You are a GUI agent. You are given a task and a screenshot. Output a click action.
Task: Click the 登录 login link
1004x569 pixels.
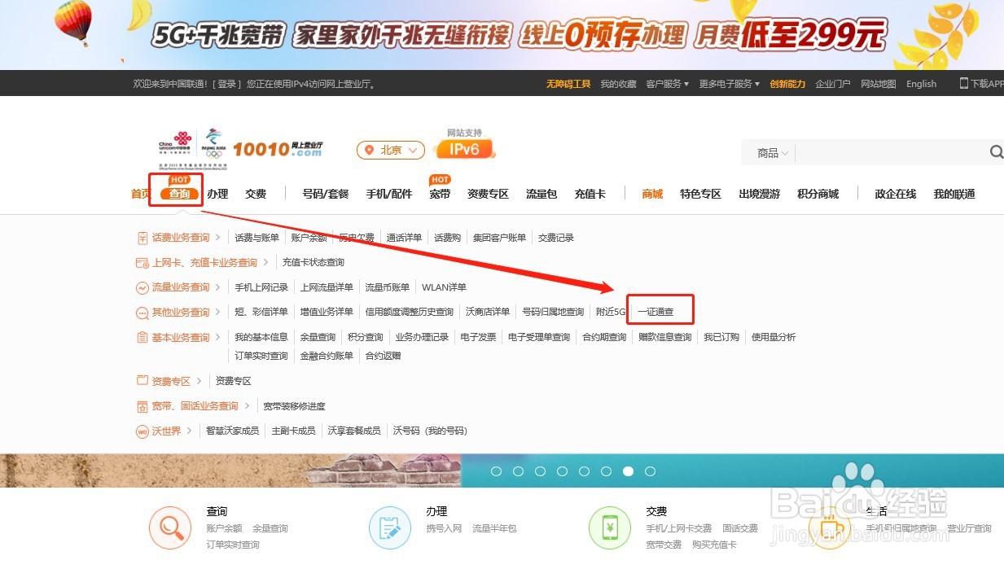point(226,84)
